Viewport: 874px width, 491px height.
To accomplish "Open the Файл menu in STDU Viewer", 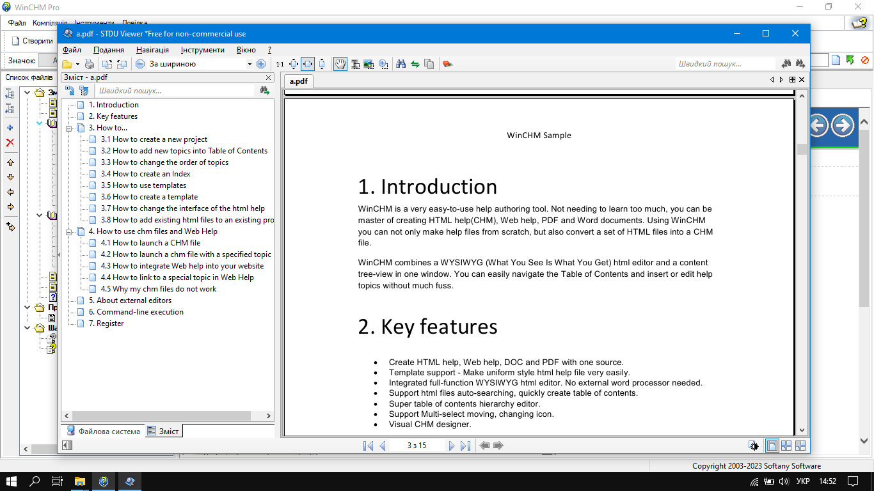I will tap(72, 50).
